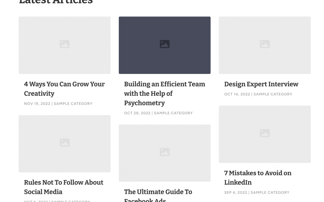This screenshot has height=202, width=324.
Task: Open 'The Ultimate Guide To Facebook Ads' title
Action: click(158, 195)
